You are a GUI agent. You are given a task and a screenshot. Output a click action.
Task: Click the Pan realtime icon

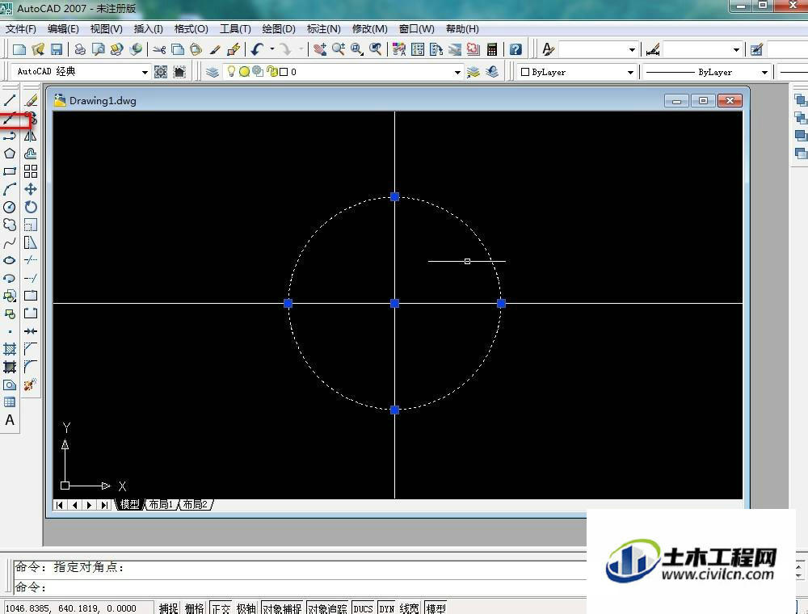tap(320, 49)
